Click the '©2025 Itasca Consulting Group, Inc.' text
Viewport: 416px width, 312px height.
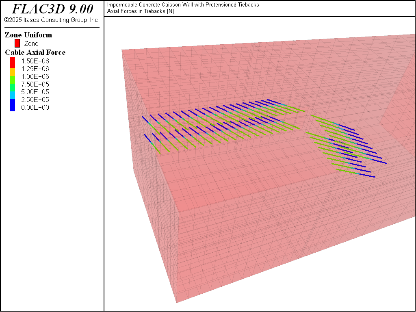pos(52,20)
